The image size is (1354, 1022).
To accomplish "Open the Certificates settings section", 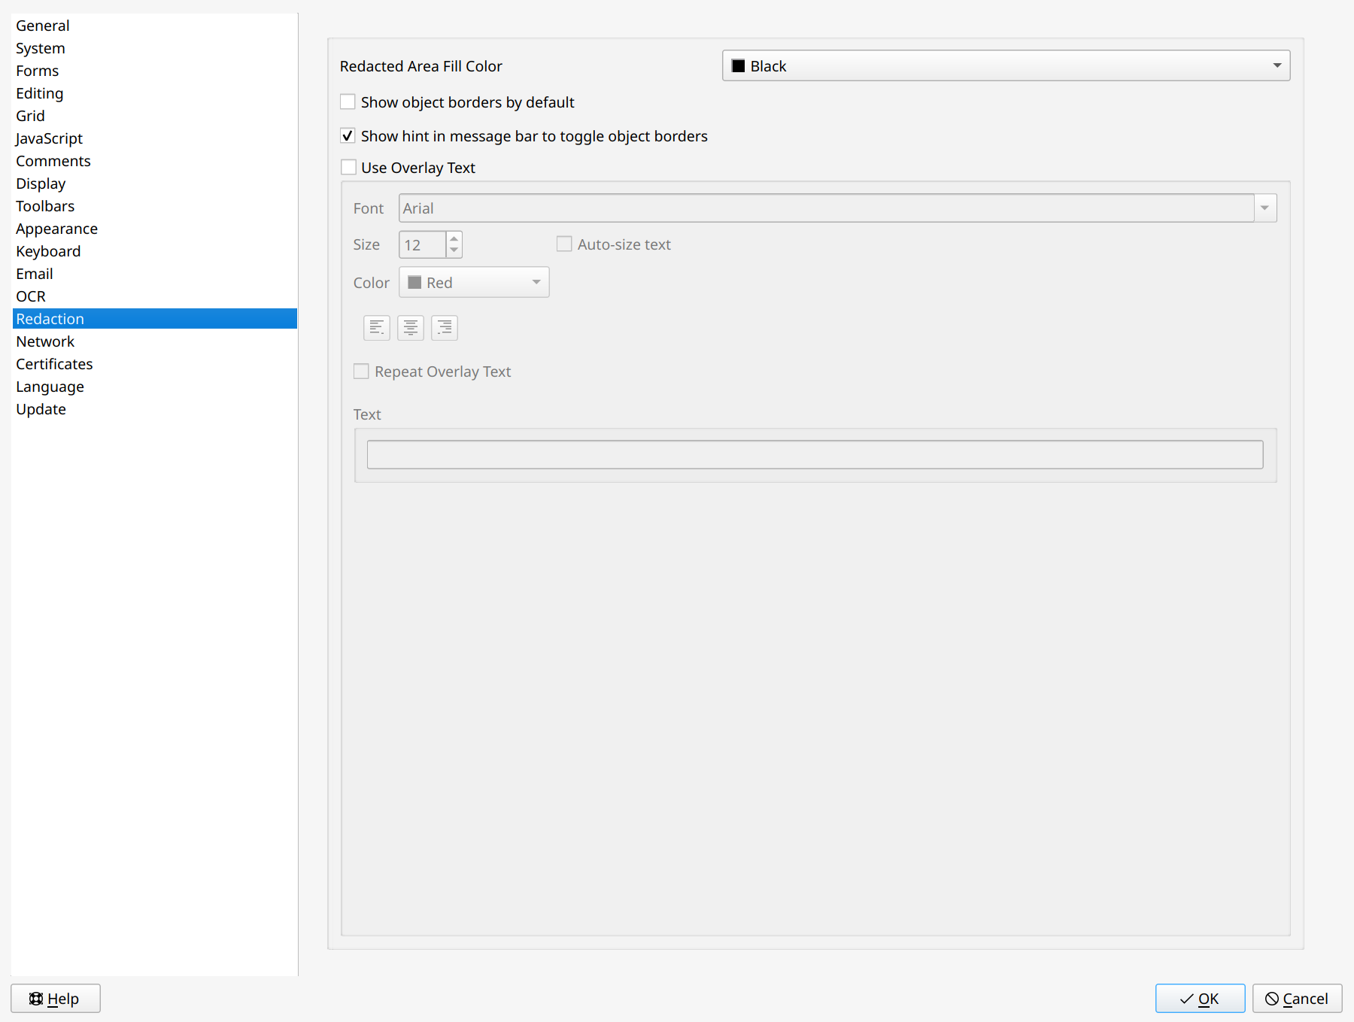I will tap(54, 363).
